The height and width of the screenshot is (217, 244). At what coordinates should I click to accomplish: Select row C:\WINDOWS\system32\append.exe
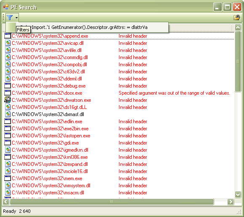pyautogui.click(x=119, y=36)
